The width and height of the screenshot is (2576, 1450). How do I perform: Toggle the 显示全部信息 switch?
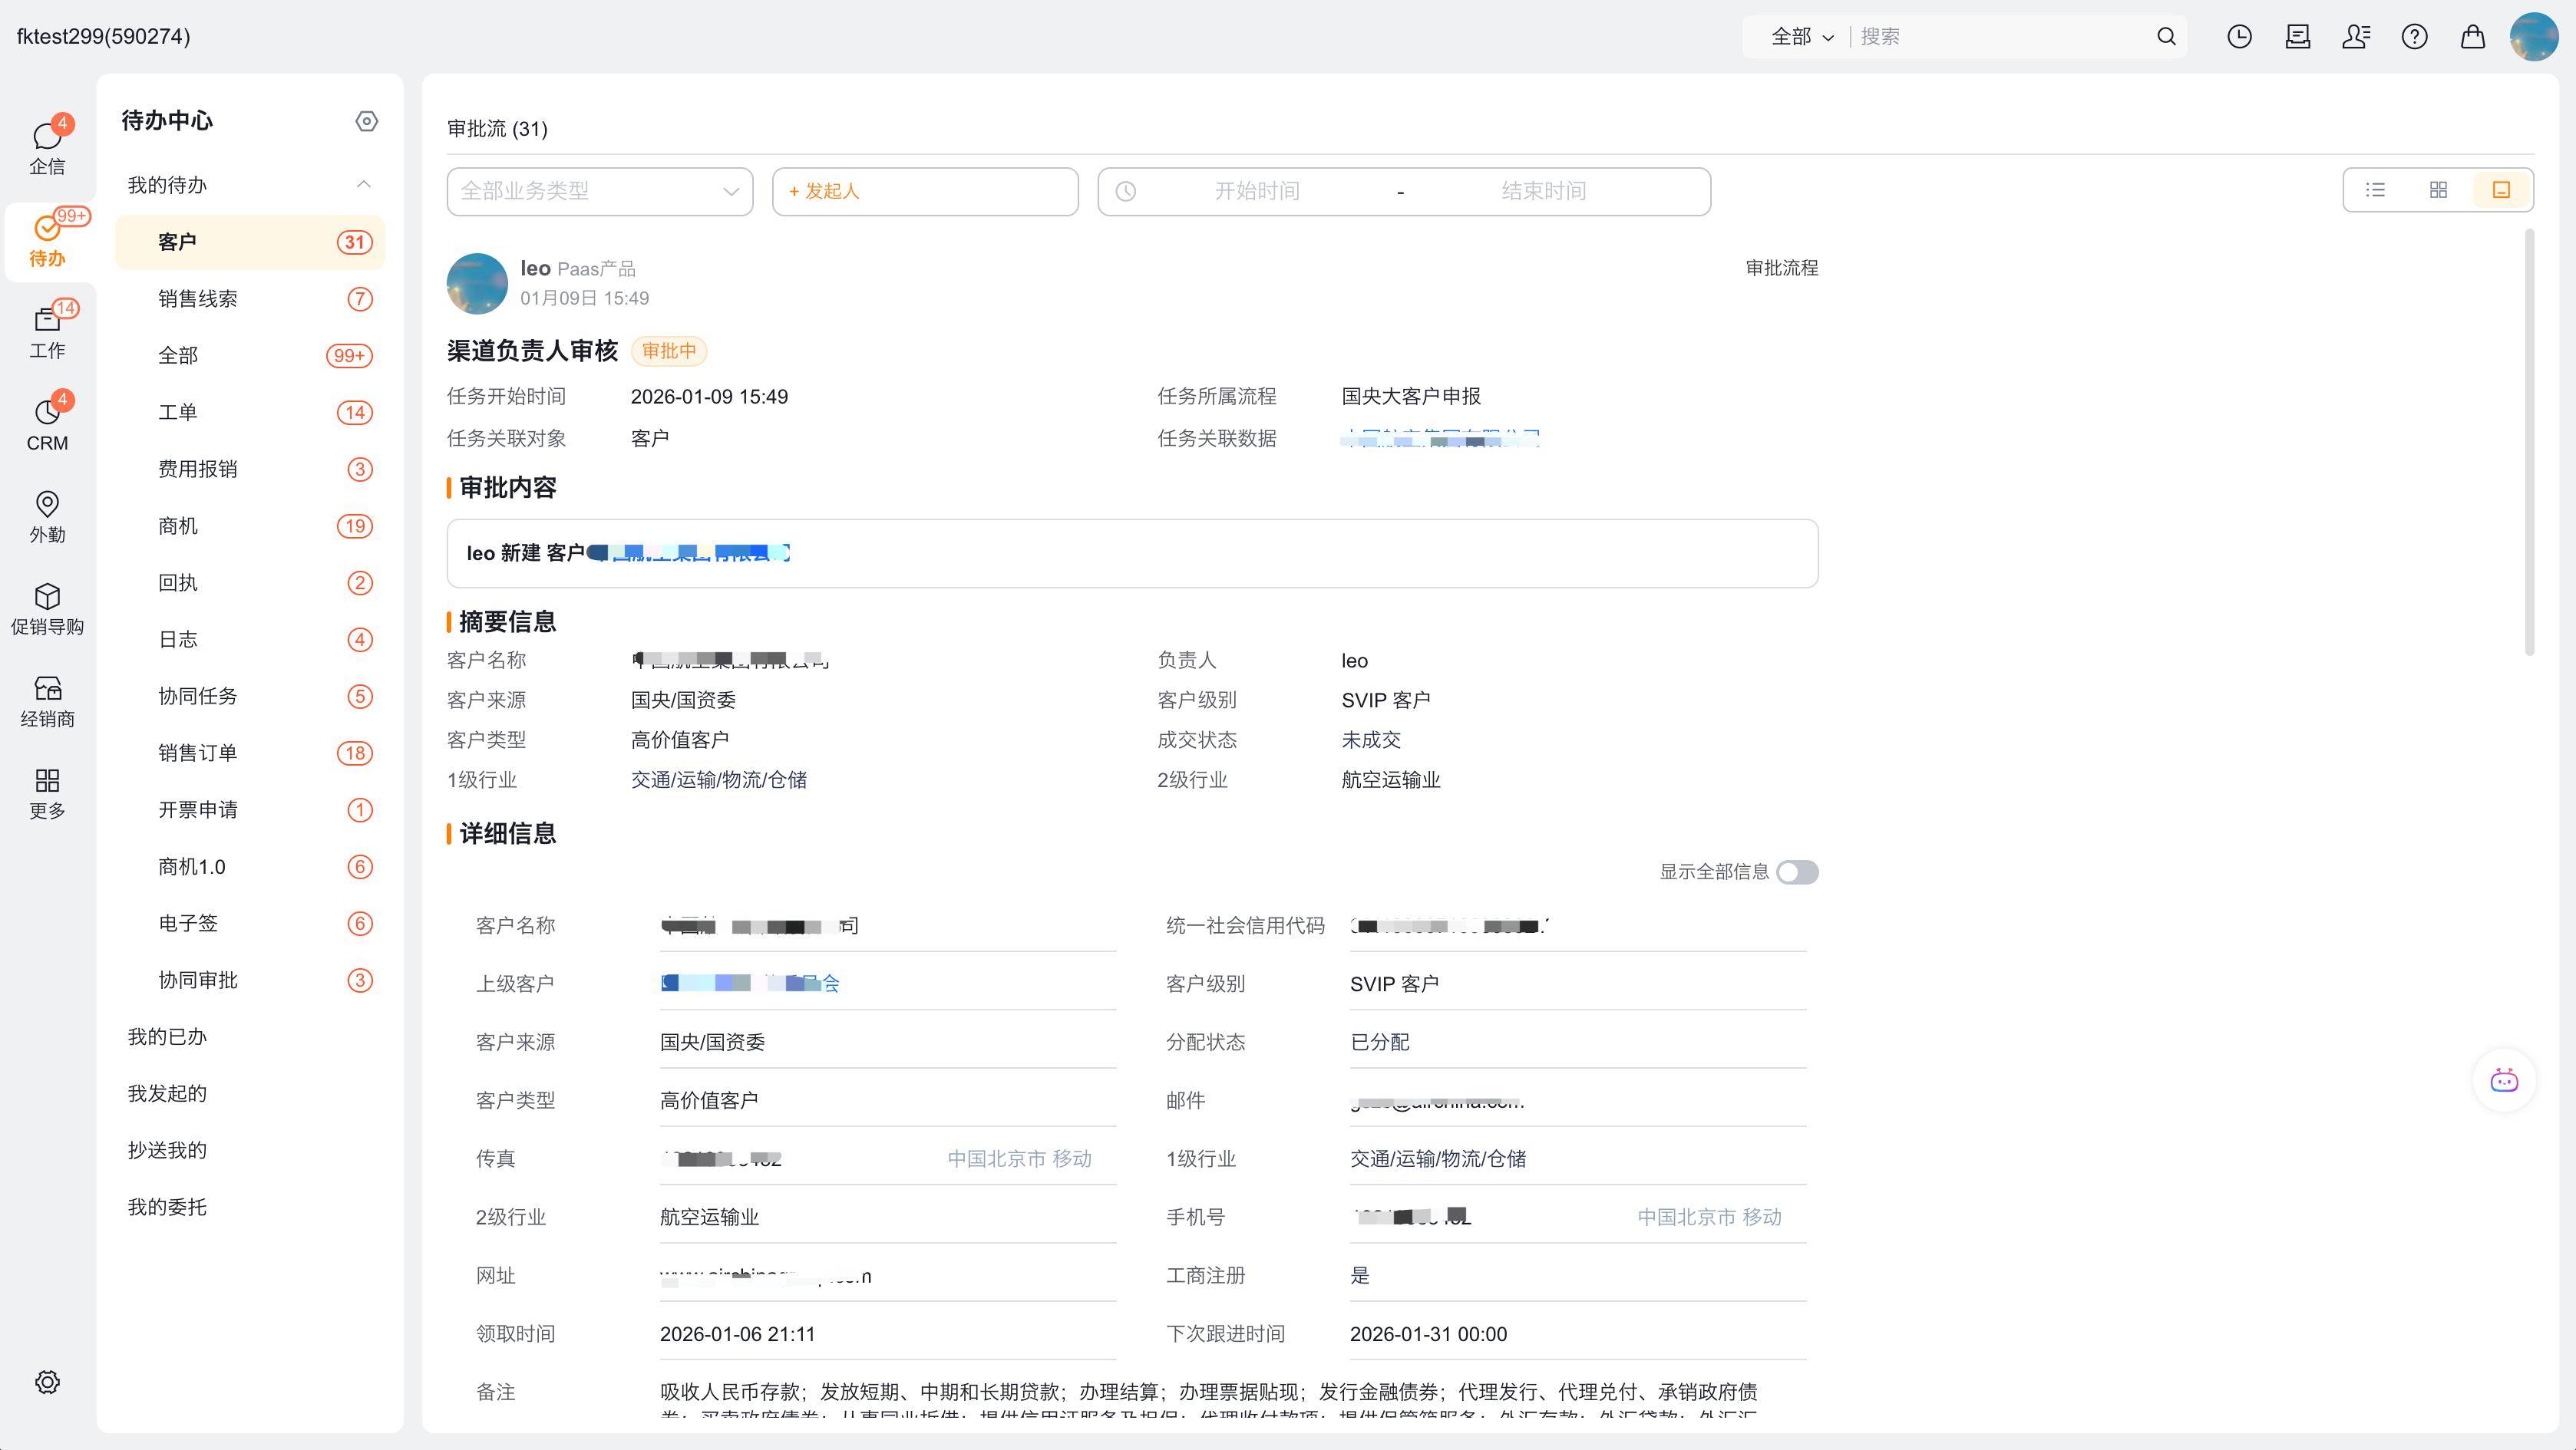(x=1796, y=872)
